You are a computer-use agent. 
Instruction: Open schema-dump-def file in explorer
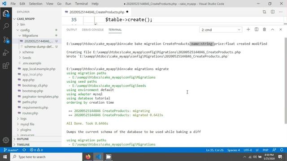coord(39,47)
